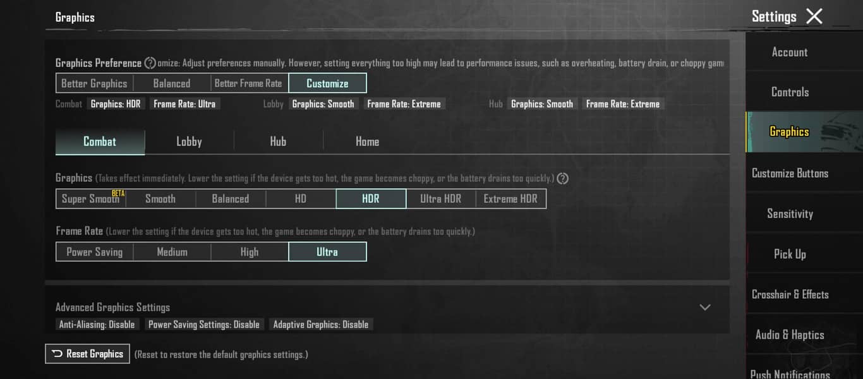Viewport: 863px width, 379px height.
Task: Choose Extreme HDR graphics option
Action: point(510,199)
